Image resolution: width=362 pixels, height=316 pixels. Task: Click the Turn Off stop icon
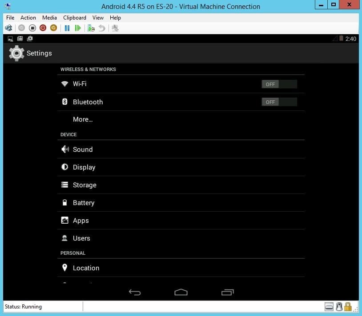32,28
